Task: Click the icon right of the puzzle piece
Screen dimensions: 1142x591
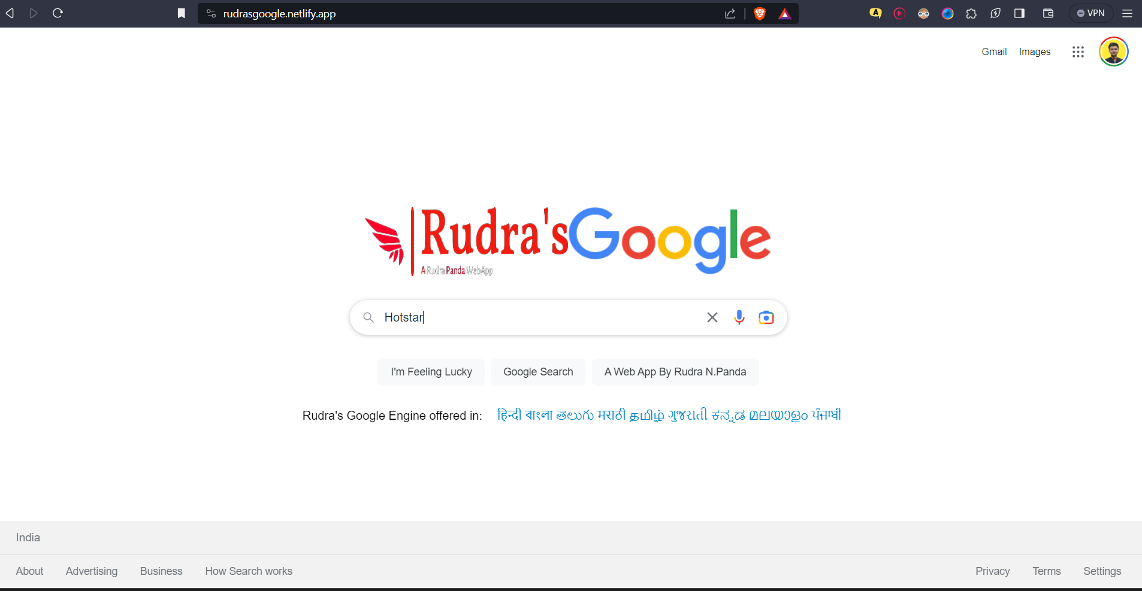Action: coord(995,13)
